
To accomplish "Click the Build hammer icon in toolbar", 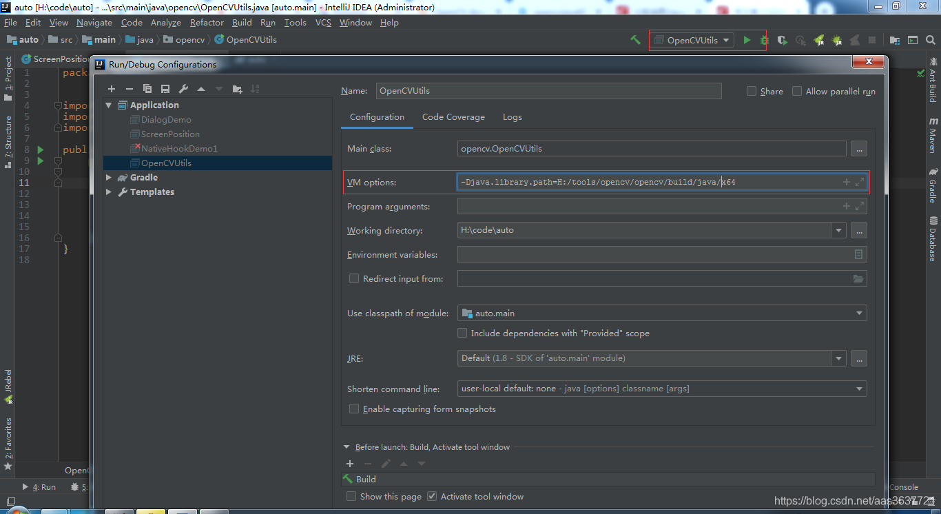I will (x=636, y=40).
